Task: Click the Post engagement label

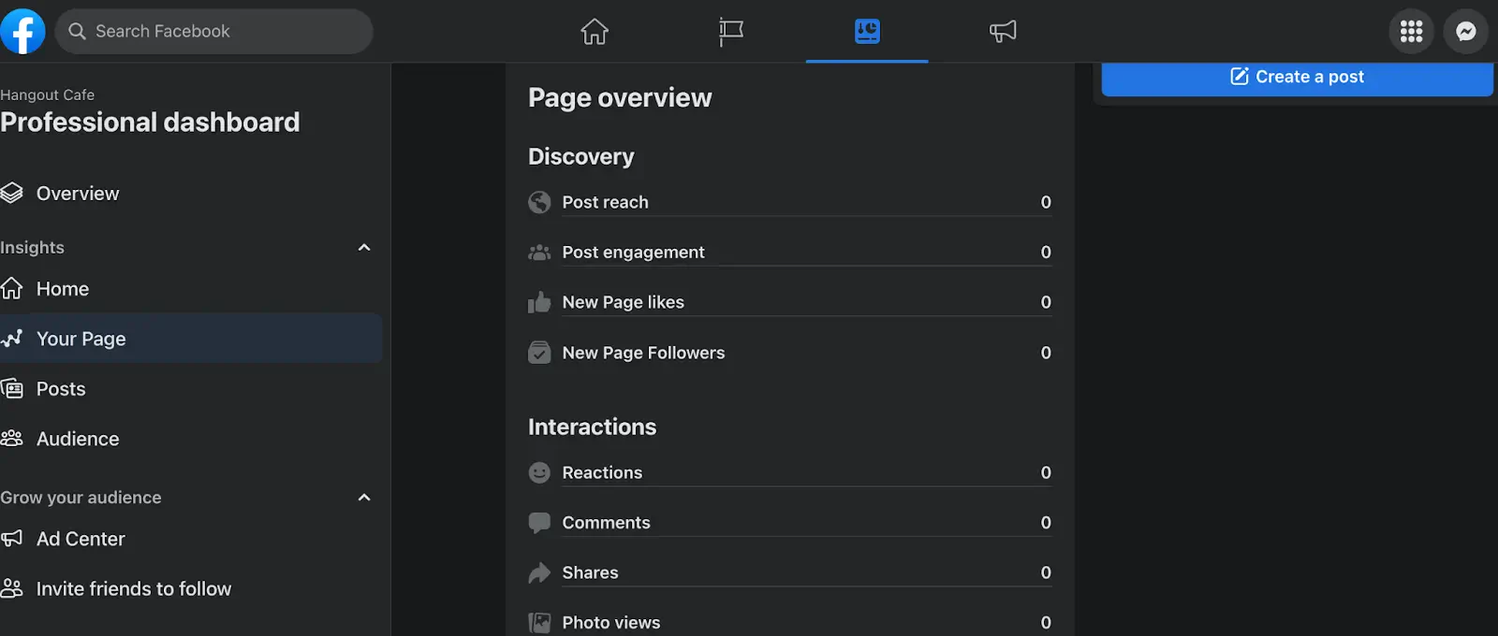Action: (x=633, y=253)
